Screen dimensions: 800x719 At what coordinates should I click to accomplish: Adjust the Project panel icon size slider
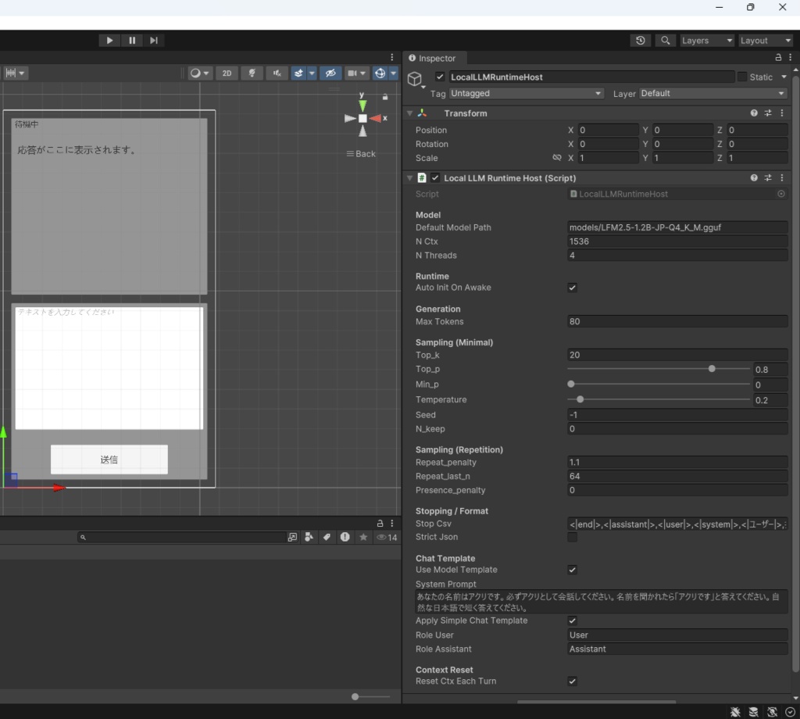click(x=371, y=696)
